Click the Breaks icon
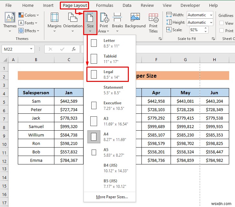235x207 pixels. point(117,17)
